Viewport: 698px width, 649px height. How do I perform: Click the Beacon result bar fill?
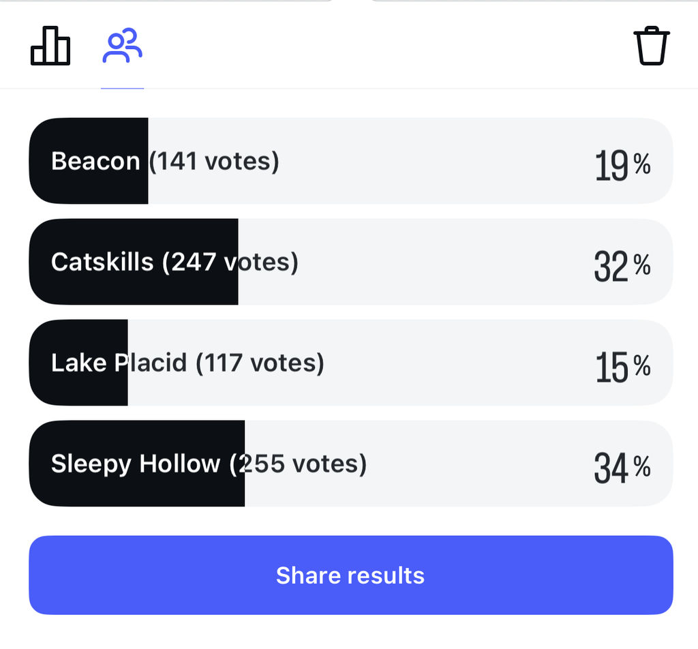(x=89, y=161)
